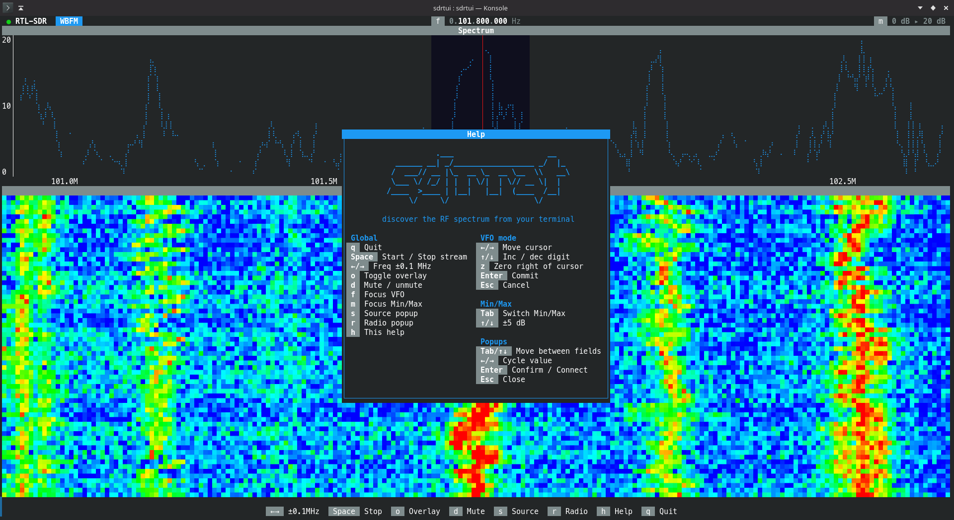Click the 'o' Toggle overlay key in Help
Screen dimensions: 954x520
click(x=353, y=275)
